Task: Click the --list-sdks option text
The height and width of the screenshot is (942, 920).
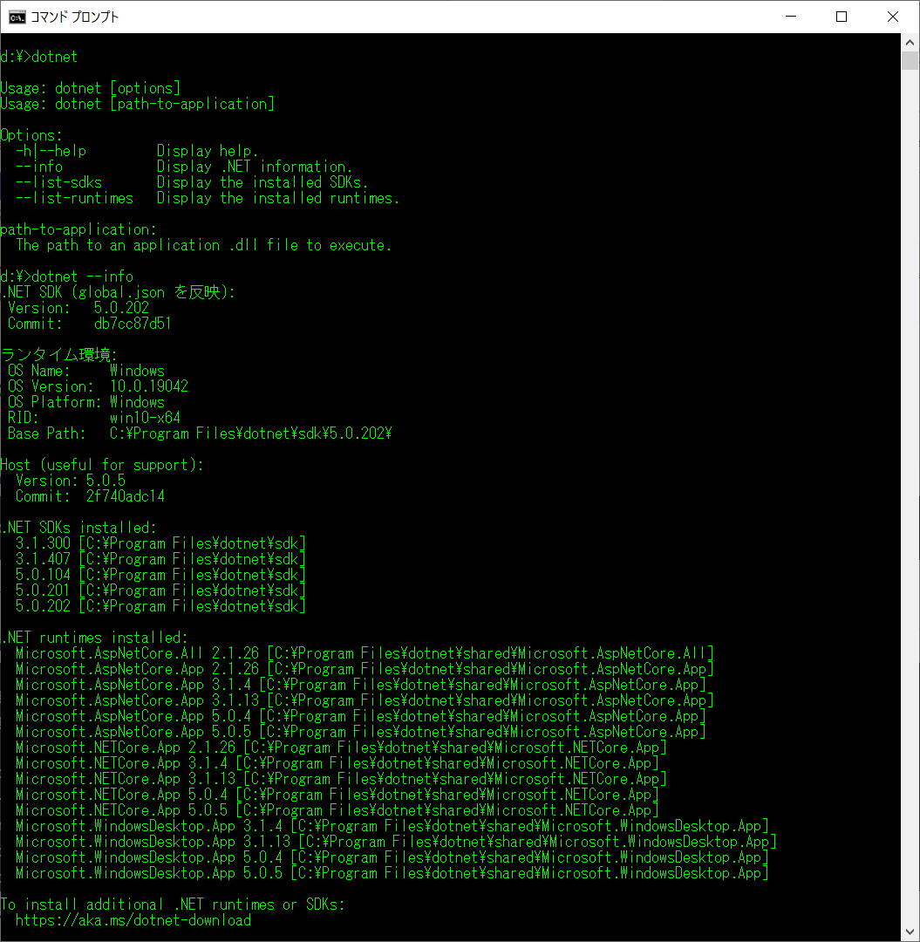Action: point(58,182)
